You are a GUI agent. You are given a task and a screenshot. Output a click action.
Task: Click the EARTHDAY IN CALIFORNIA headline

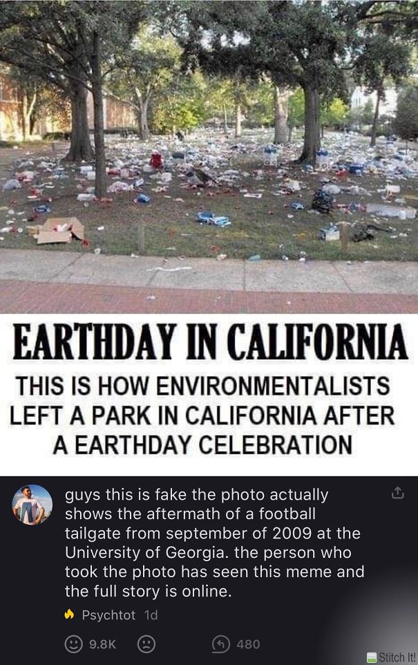pyautogui.click(x=209, y=340)
